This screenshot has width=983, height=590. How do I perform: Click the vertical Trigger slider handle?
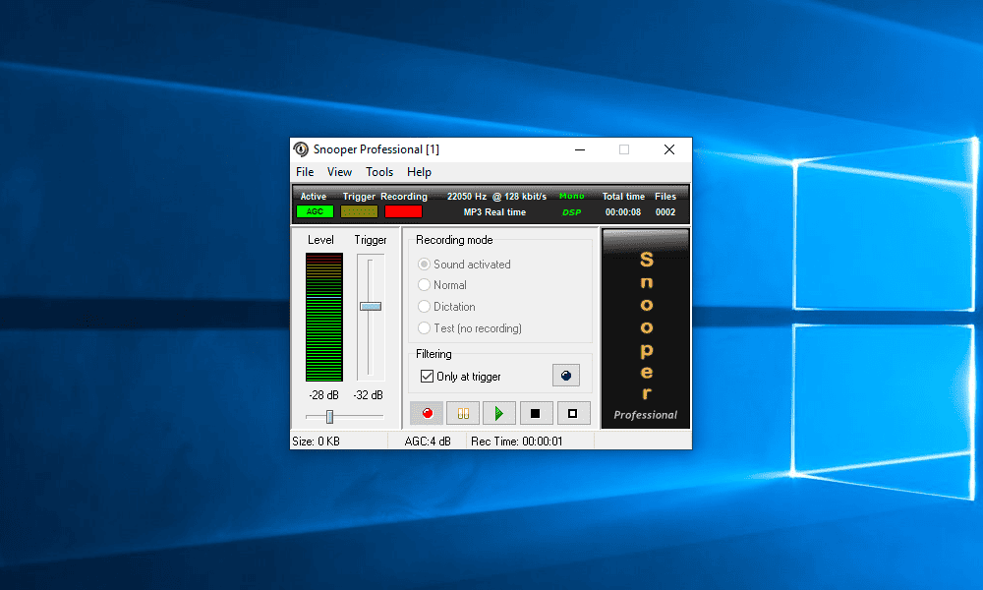(x=371, y=306)
